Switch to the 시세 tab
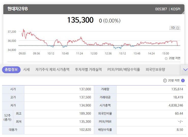188x137 pixels. (26, 69)
